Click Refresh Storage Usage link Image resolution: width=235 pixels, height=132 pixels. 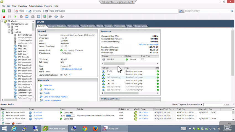(x=148, y=44)
